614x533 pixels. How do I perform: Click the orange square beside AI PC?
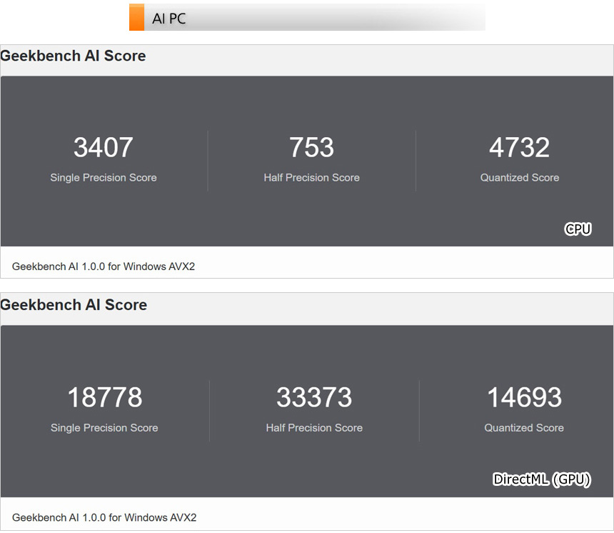136,18
